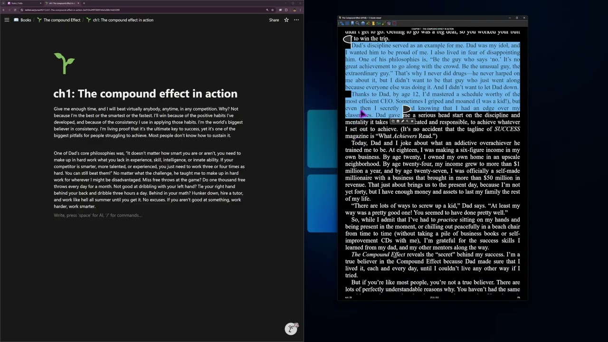Open search in the E-book viewer toolbar
This screenshot has width=608, height=342.
pos(358,23)
